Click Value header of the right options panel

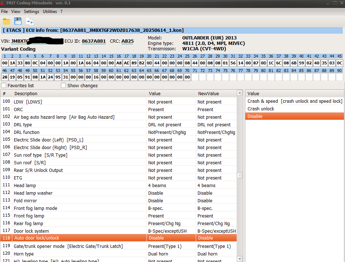coord(295,93)
